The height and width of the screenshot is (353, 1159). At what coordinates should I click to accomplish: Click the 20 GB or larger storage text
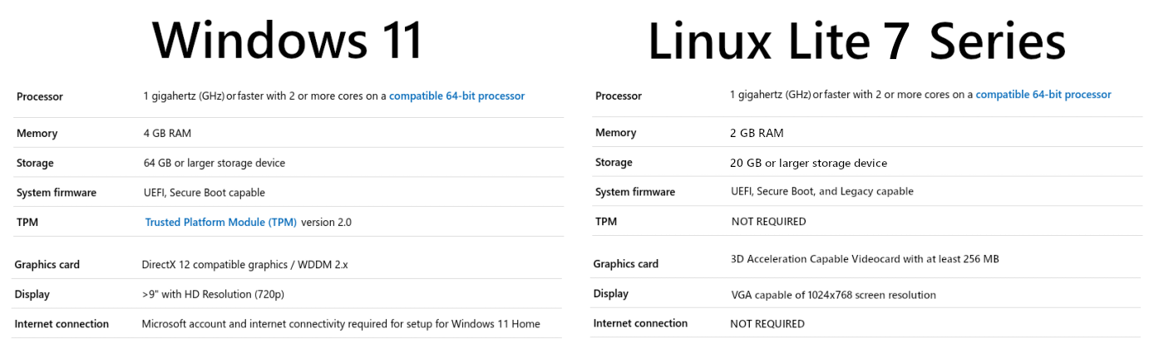point(808,163)
